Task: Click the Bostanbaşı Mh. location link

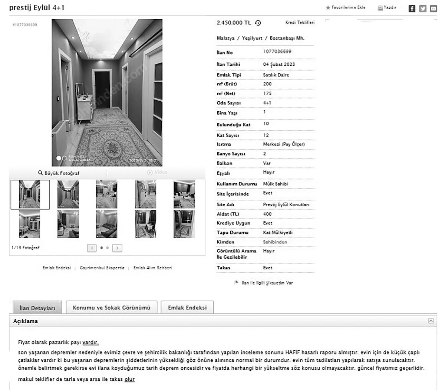Action: pyautogui.click(x=287, y=38)
